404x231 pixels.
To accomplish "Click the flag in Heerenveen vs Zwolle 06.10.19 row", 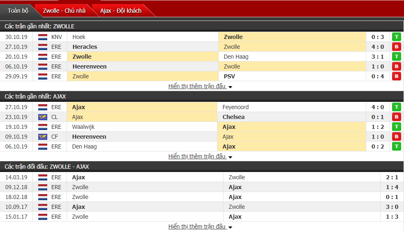I will tap(43, 66).
